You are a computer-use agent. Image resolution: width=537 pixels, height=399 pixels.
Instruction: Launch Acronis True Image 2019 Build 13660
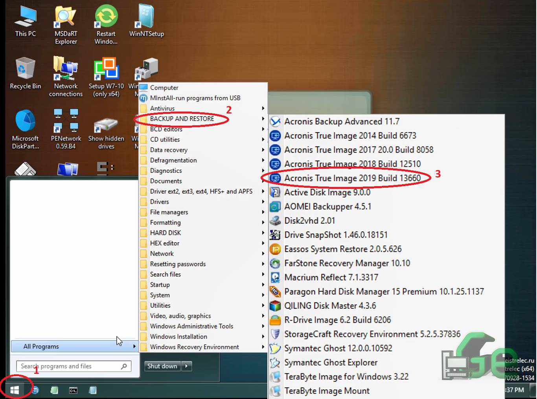coord(386,178)
